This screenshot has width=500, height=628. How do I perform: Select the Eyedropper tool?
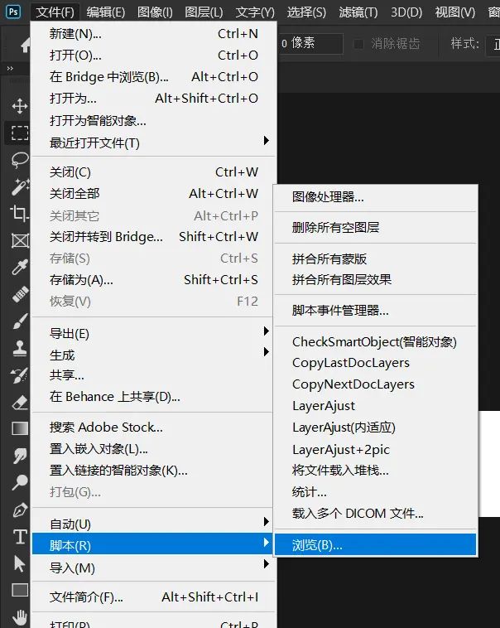pos(20,267)
